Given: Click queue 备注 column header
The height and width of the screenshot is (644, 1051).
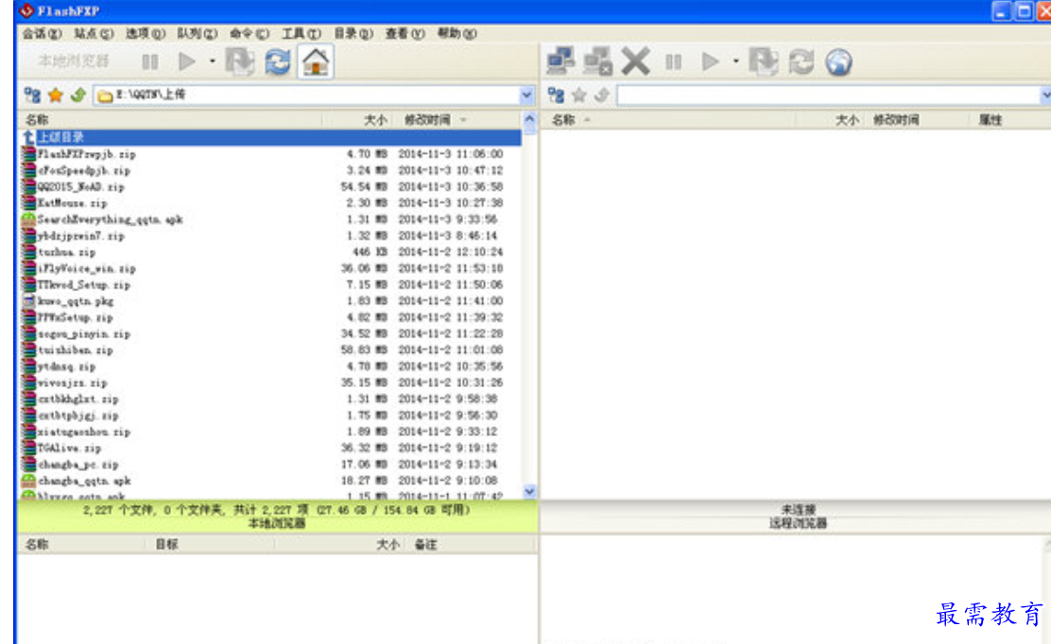Looking at the screenshot, I should click(425, 544).
